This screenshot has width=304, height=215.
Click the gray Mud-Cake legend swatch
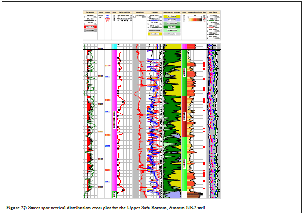(90, 29)
